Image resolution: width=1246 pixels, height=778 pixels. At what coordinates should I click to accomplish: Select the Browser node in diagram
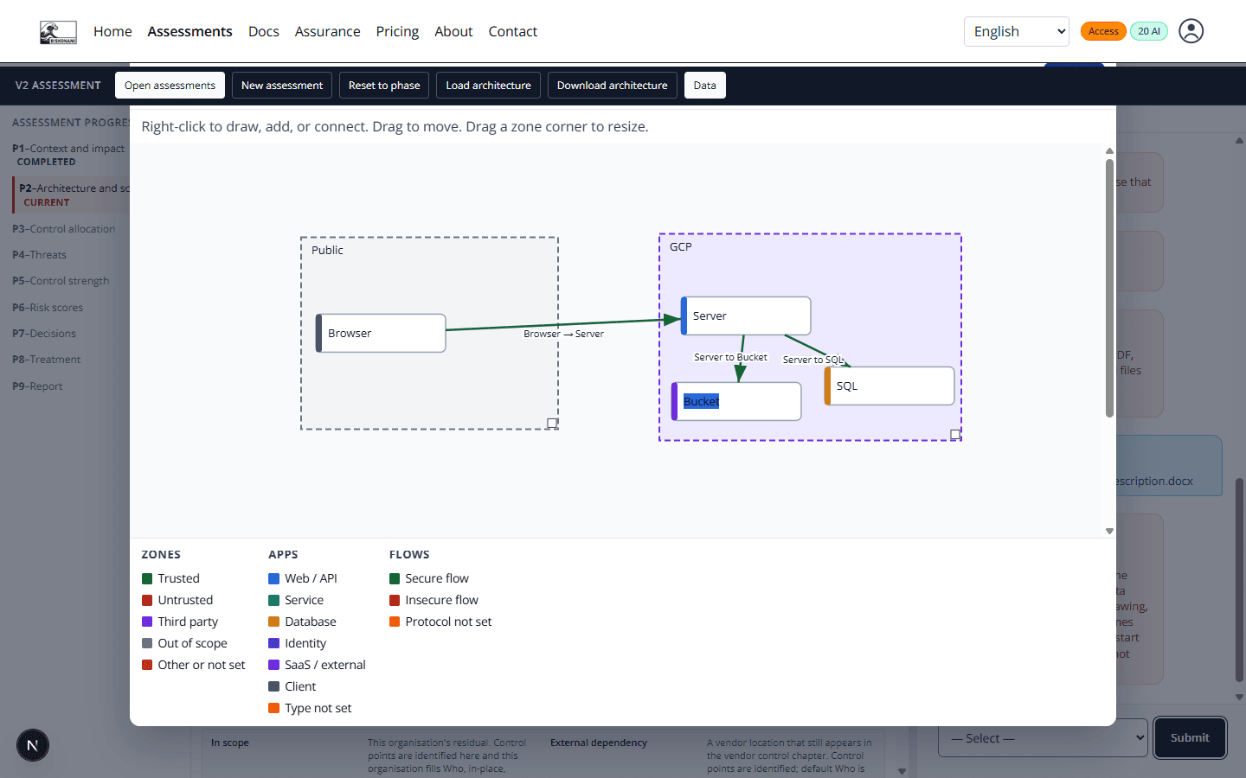coord(381,333)
